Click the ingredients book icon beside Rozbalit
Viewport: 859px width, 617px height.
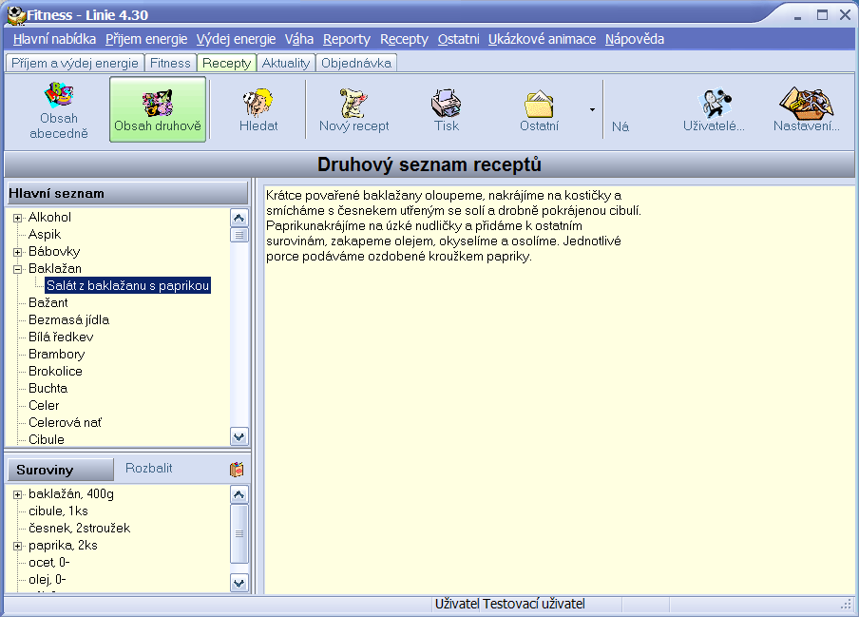tap(237, 469)
